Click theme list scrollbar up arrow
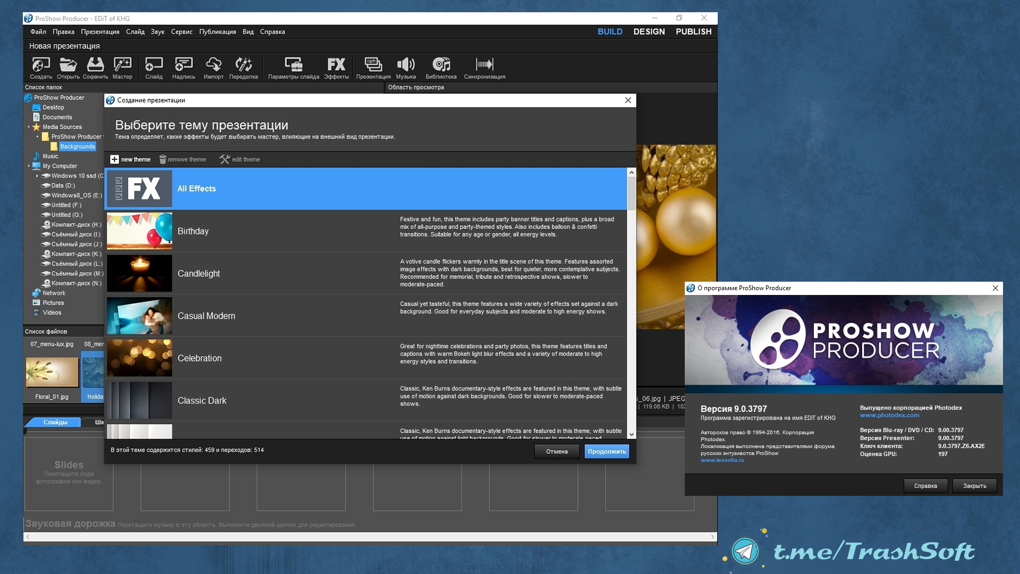The image size is (1020, 574). click(x=631, y=172)
